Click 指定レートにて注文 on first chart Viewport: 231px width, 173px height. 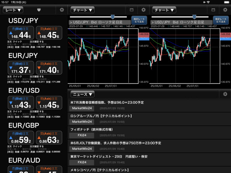pos(139,20)
